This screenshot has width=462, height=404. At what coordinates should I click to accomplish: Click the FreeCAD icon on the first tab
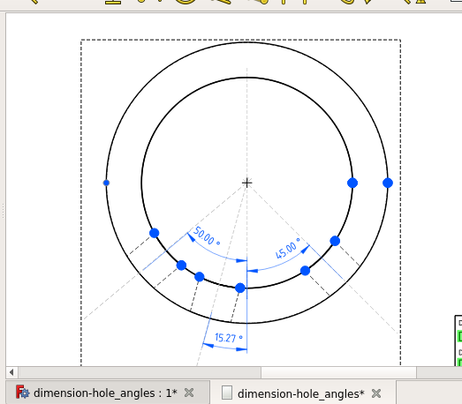[23, 393]
